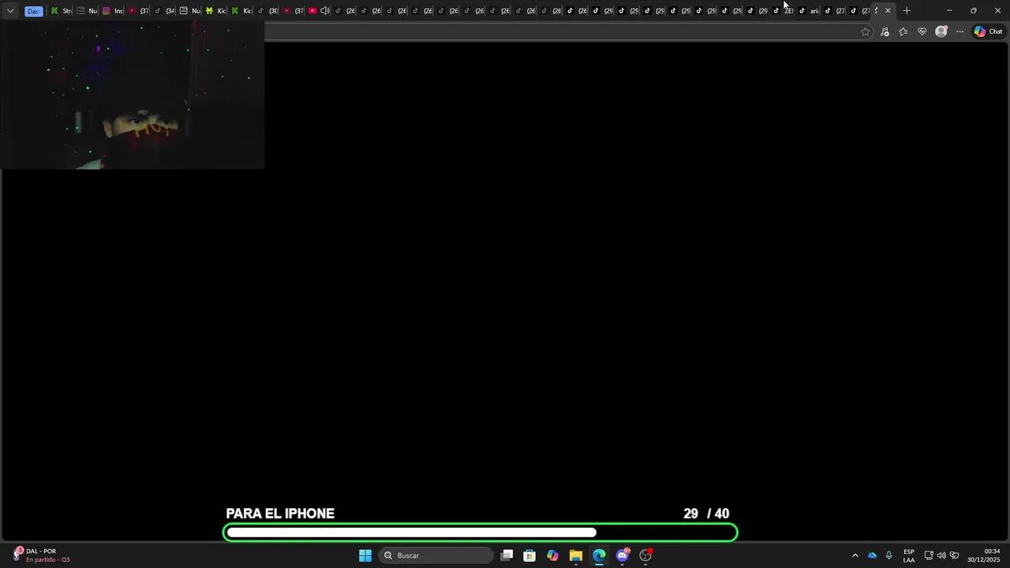Screen dimensions: 1010x568
Task: Open a new browser tab
Action: 907,11
